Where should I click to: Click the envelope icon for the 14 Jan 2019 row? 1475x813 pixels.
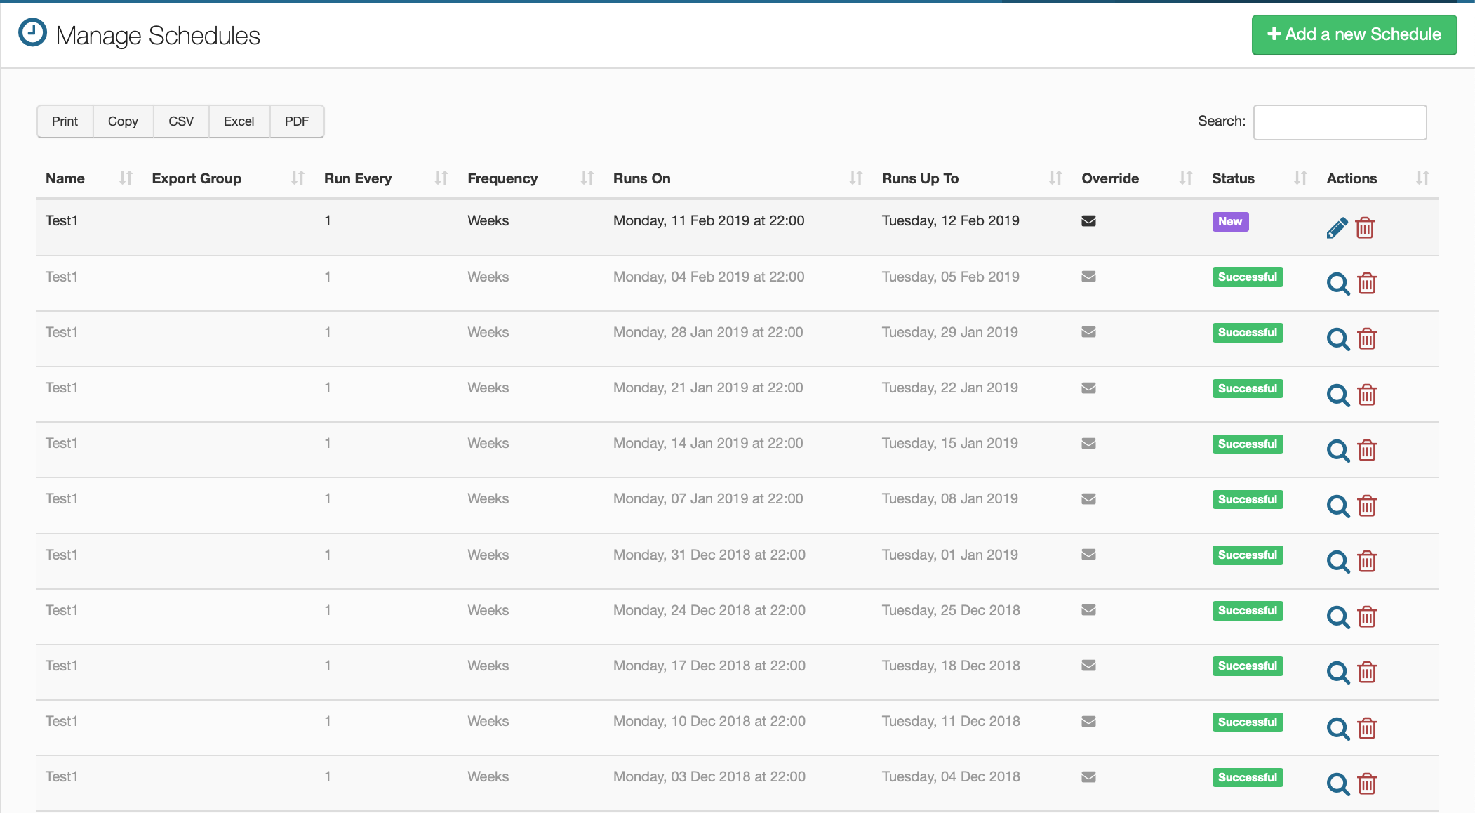[x=1088, y=444]
